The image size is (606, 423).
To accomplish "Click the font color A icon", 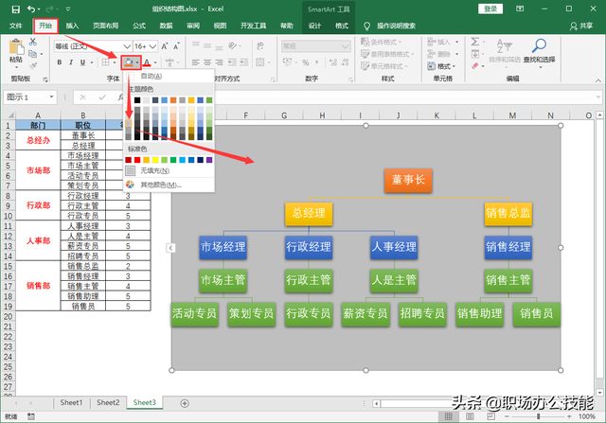I will pos(147,62).
